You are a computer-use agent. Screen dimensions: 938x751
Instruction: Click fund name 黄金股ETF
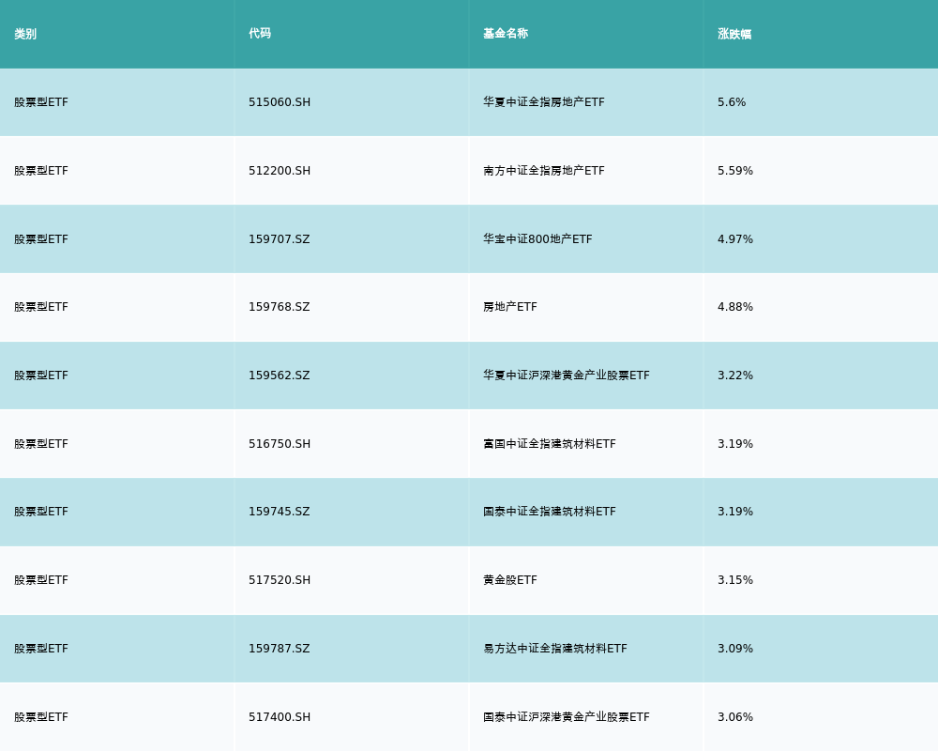pos(510,580)
